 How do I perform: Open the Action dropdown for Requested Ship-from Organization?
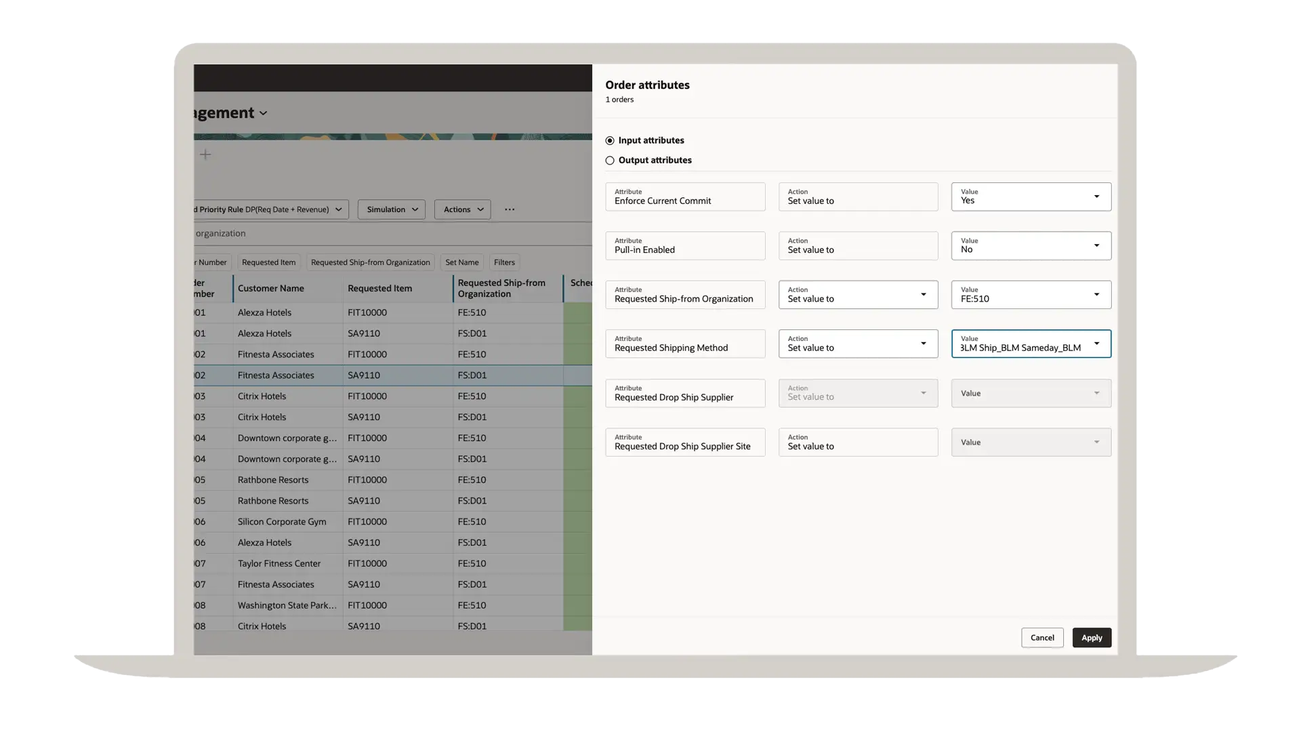pos(924,295)
